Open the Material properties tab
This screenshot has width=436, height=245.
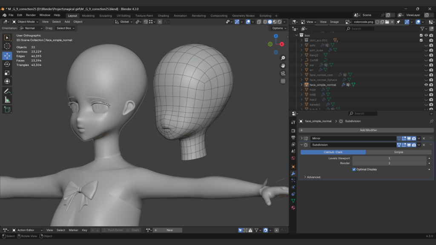pyautogui.click(x=293, y=208)
